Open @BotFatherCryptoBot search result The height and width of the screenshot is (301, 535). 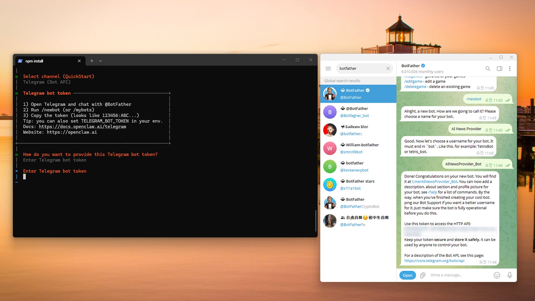tap(358, 203)
